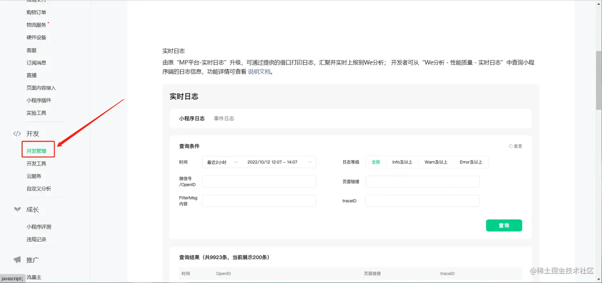Viewport: 602px width, 283px height.
Task: Open 自定义分析 in the sidebar
Action: click(38, 188)
